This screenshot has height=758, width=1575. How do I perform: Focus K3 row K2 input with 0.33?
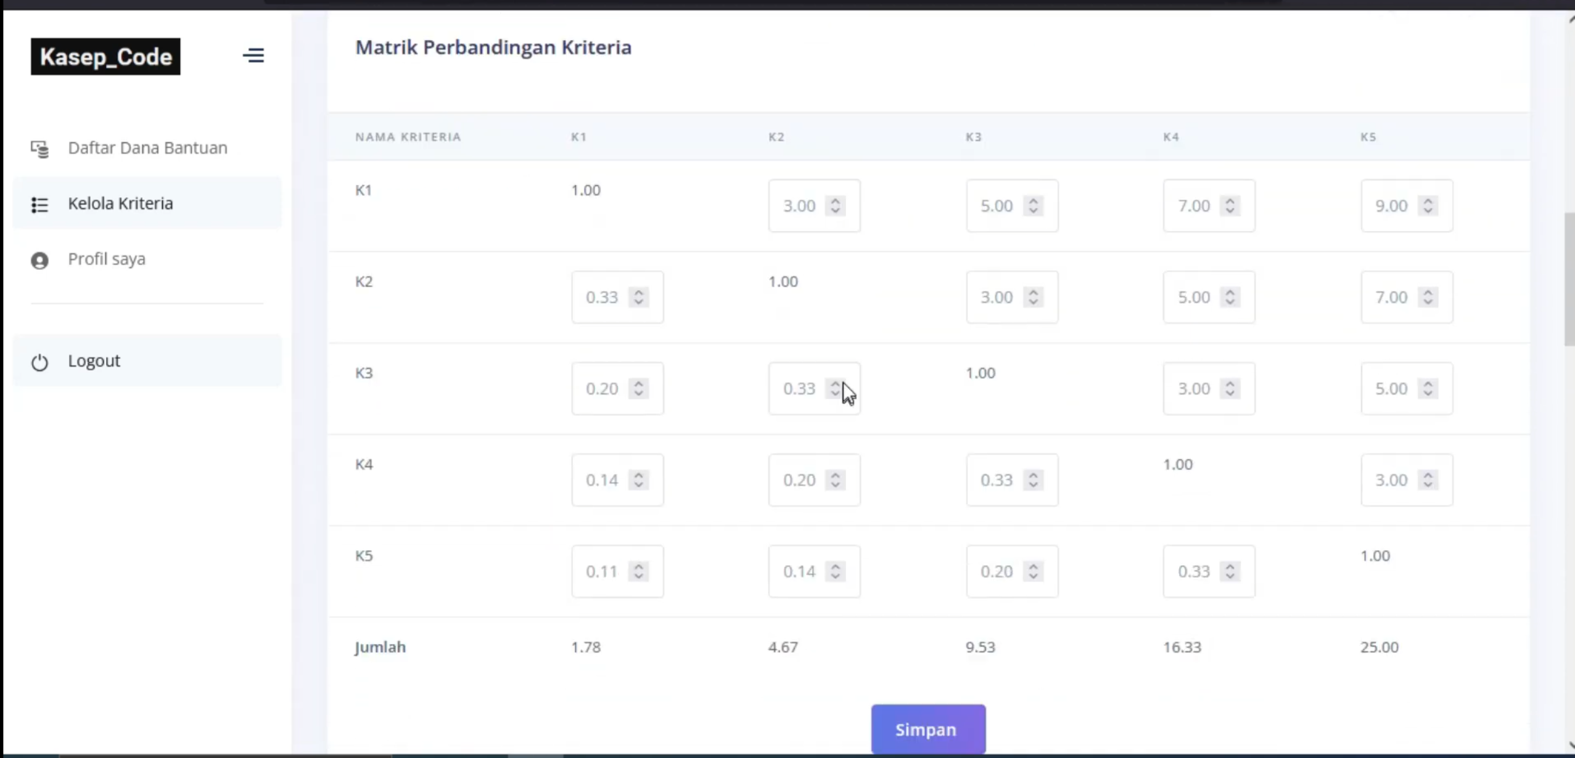pyautogui.click(x=814, y=388)
